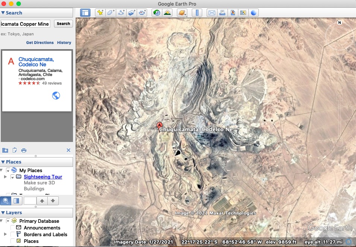Hide the sidebar using toolbar button
This screenshot has height=247, width=356.
pyautogui.click(x=85, y=13)
